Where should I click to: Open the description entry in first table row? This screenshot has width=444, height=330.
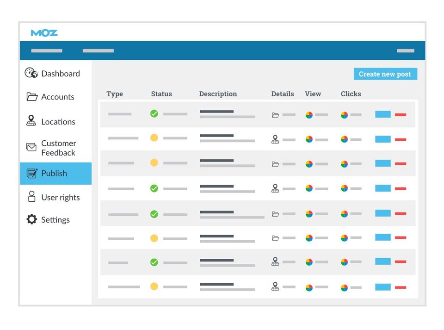228,114
